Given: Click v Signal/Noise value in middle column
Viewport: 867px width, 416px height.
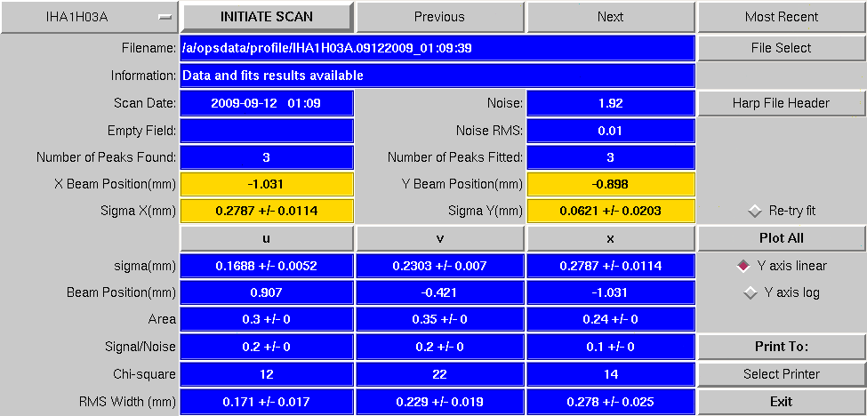Looking at the screenshot, I should click(439, 347).
